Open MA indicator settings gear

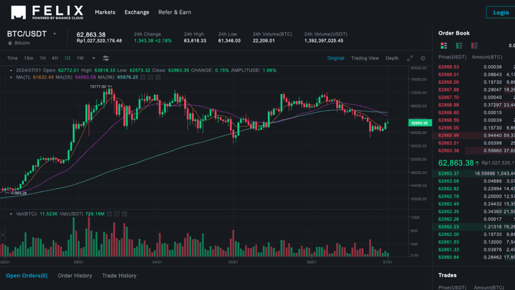pos(151,77)
